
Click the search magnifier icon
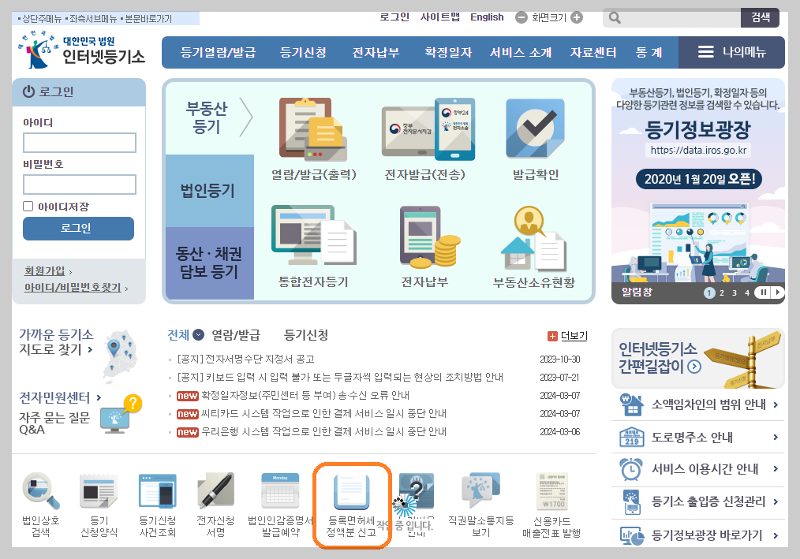coord(615,18)
